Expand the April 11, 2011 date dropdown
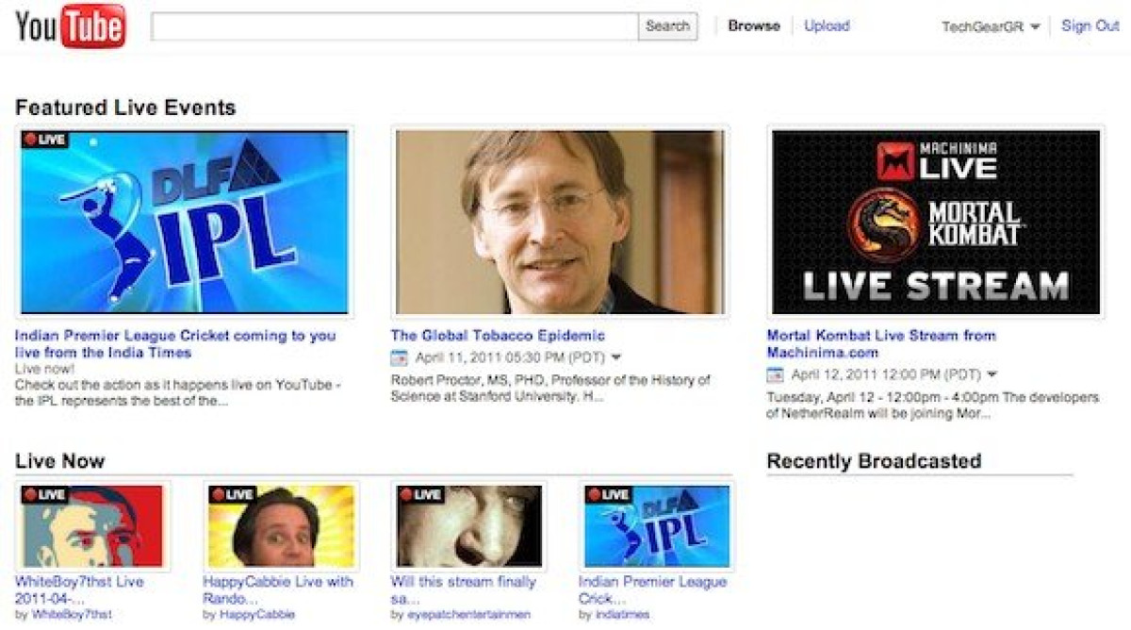The width and height of the screenshot is (1131, 630). coord(616,358)
